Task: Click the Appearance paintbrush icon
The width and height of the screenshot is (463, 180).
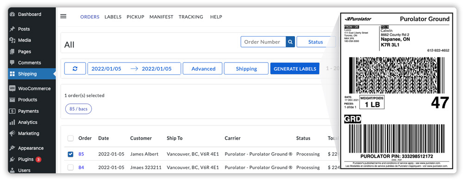Action: pos(12,148)
